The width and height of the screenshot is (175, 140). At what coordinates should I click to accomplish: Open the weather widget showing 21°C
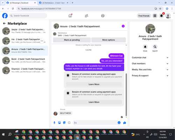[x=135, y=134]
